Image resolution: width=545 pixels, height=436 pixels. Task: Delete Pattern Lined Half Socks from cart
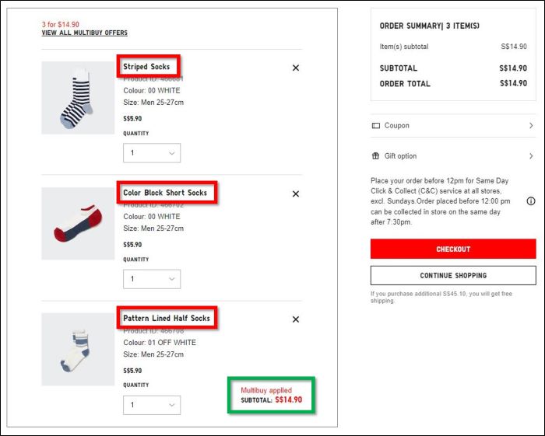pyautogui.click(x=296, y=319)
